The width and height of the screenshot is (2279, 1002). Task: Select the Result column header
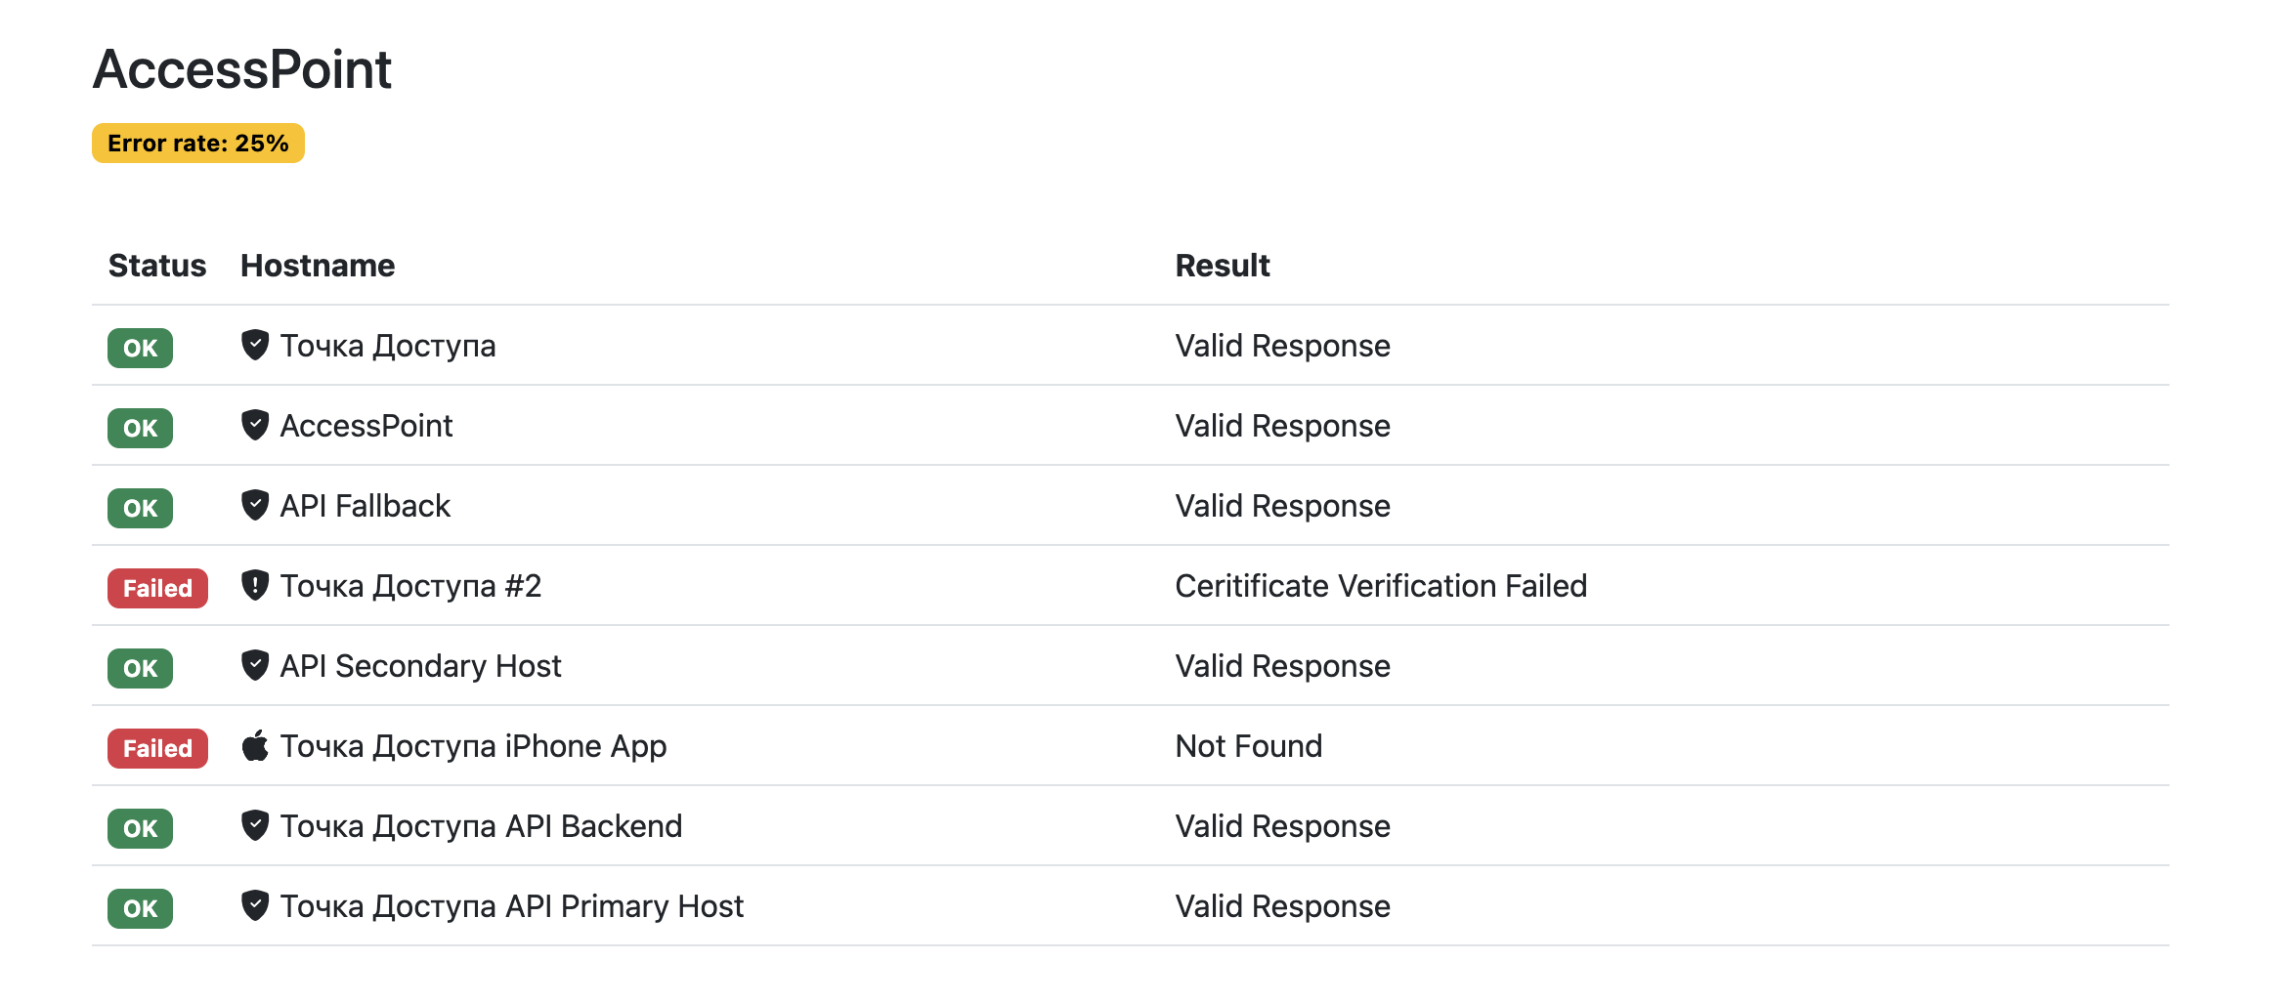[1222, 266]
